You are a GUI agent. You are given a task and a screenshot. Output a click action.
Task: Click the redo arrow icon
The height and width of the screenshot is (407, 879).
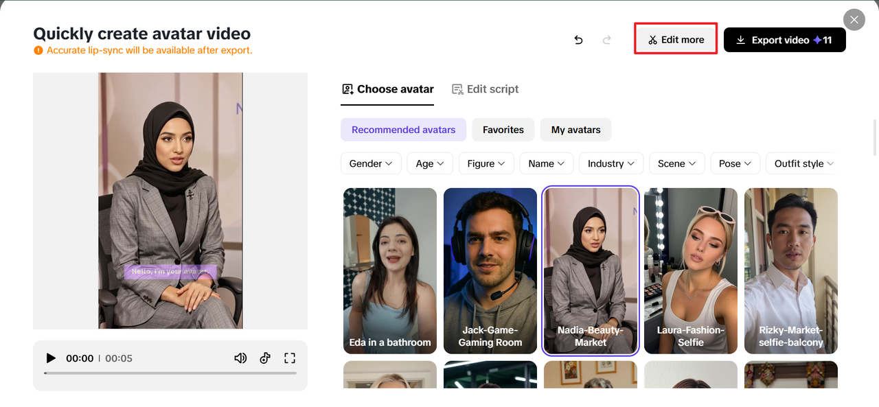pos(607,40)
